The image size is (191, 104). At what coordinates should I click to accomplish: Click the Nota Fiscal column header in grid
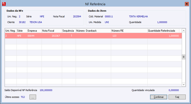(x=52, y=31)
